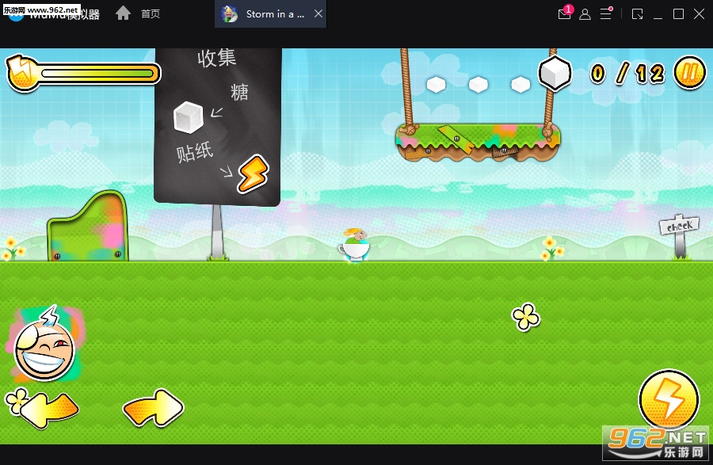Click the hanging rope-suspended grass platform
Screen dimensions: 713x465
click(478, 141)
